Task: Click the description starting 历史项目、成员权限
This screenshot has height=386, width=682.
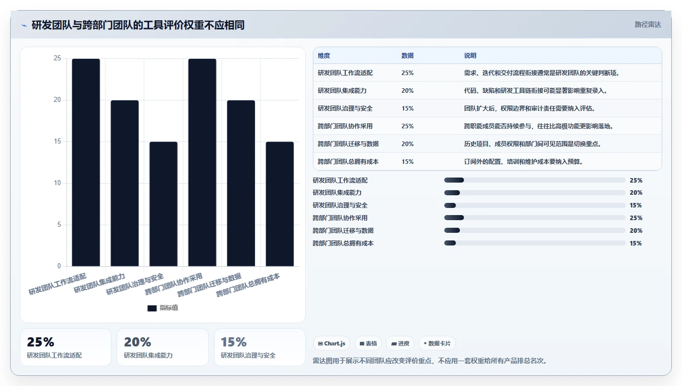Action: pyautogui.click(x=533, y=144)
